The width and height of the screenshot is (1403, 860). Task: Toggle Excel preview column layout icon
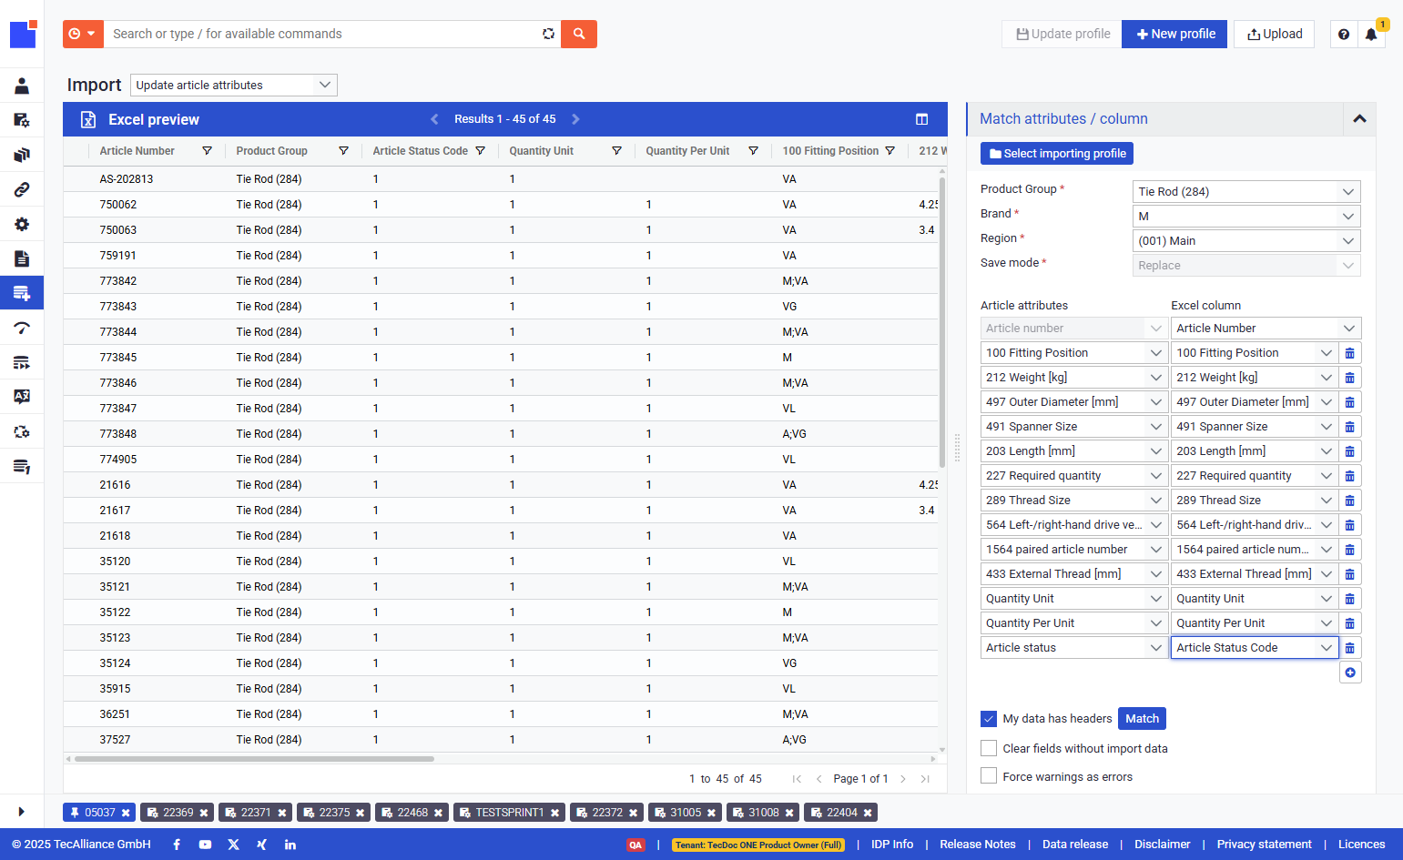(921, 119)
